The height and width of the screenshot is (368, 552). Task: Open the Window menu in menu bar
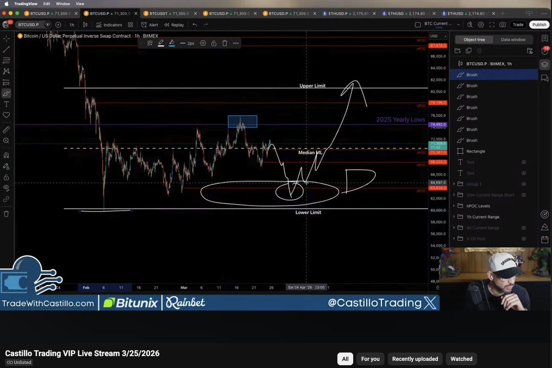[63, 4]
